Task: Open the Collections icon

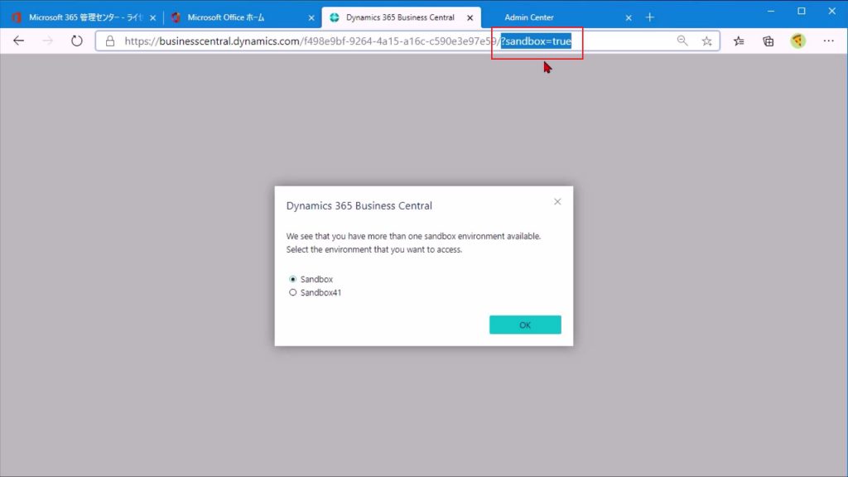Action: 768,41
